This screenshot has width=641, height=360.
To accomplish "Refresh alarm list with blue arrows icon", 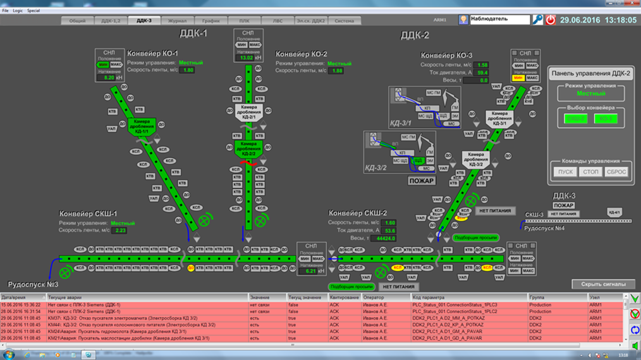I will pyautogui.click(x=635, y=330).
